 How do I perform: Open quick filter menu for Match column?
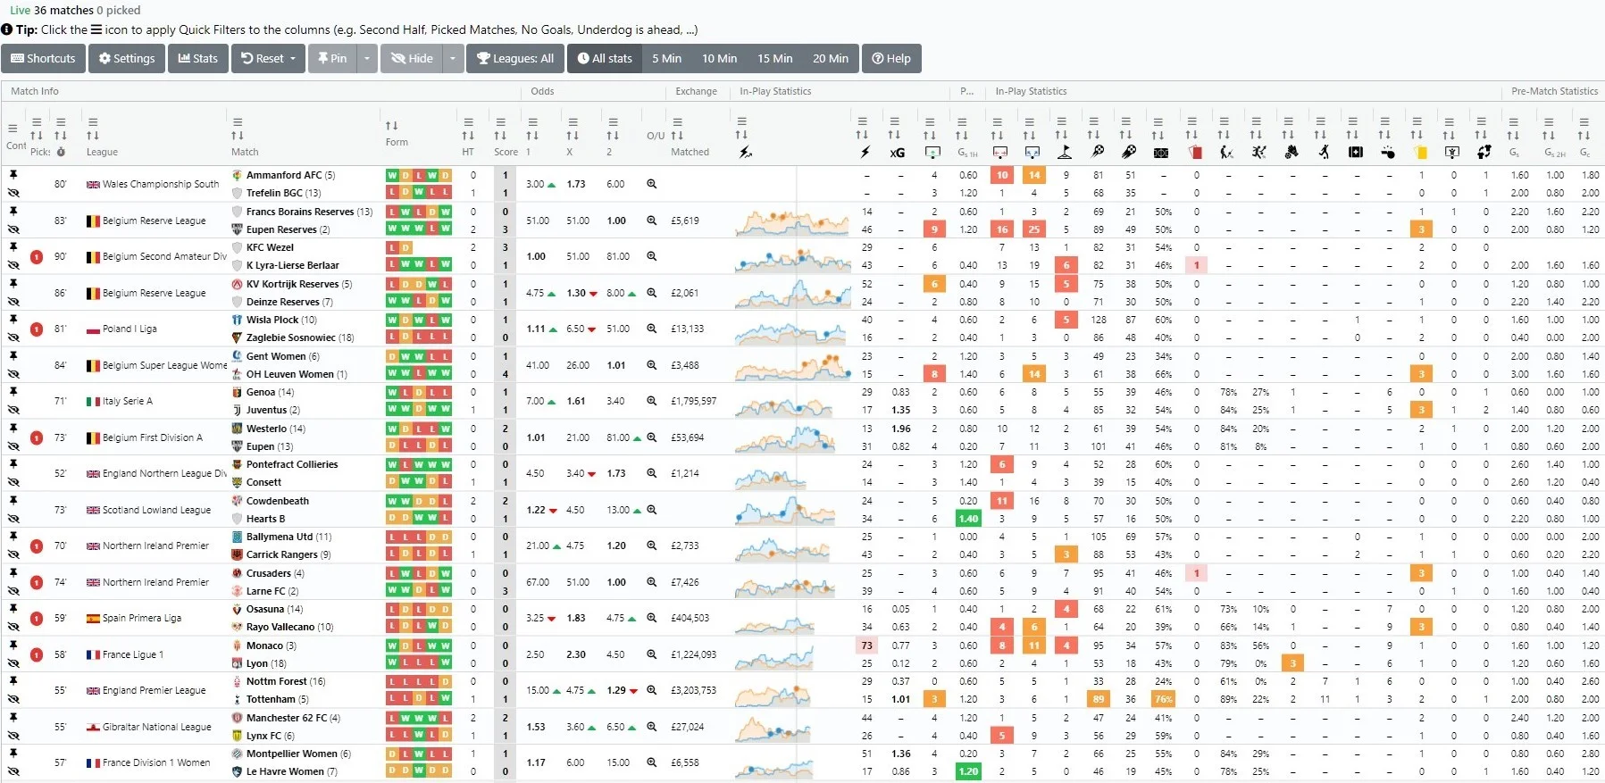(238, 121)
